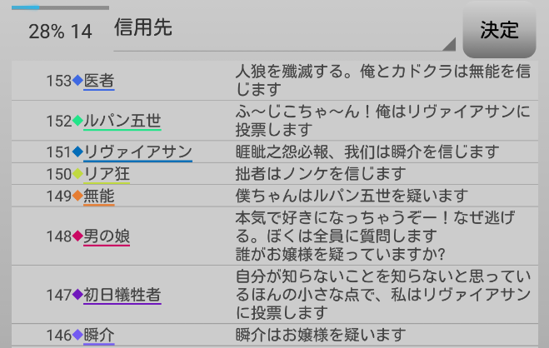Open the 信用先 dropdown selector
Screen dimensions: 549x348
[283, 30]
